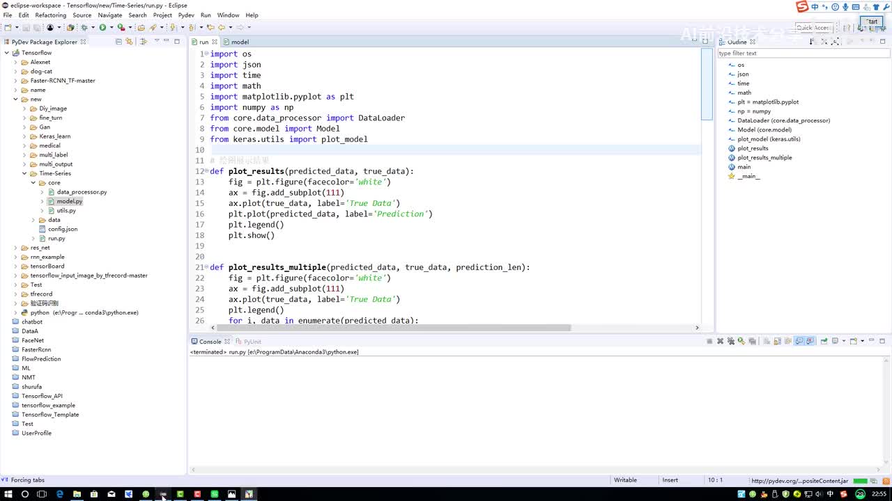Click Collapse All in Package Explorer
This screenshot has height=501, width=892.
(x=118, y=42)
